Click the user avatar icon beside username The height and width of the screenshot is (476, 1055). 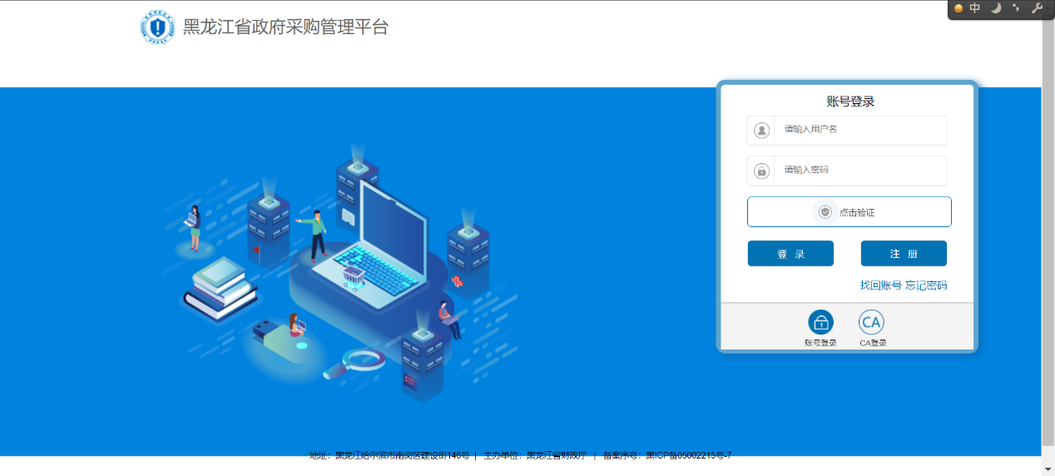pyautogui.click(x=761, y=131)
